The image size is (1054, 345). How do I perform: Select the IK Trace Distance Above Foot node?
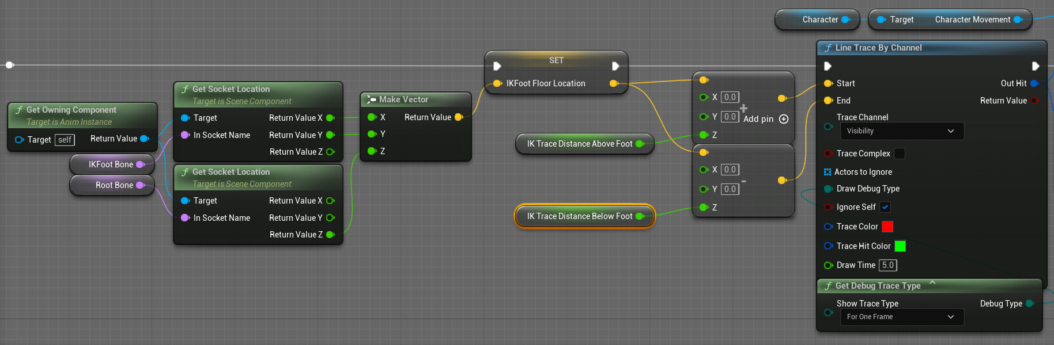pos(579,144)
